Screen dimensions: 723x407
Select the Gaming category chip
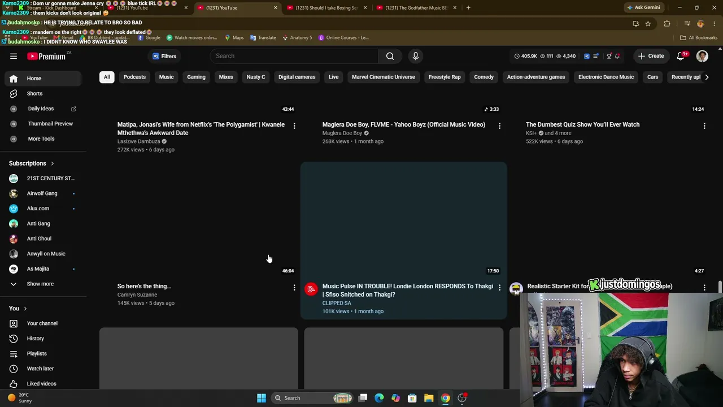197,77
